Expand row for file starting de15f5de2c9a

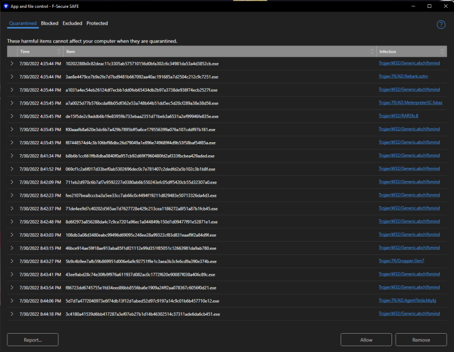pos(12,116)
